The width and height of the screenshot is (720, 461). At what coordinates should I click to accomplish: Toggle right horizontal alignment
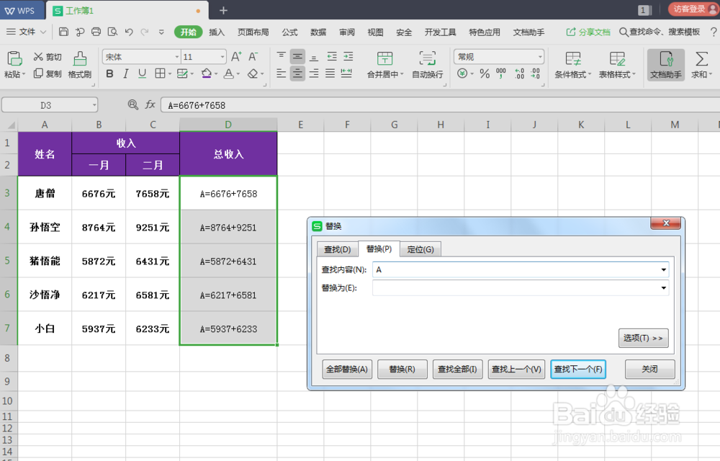tap(314, 73)
